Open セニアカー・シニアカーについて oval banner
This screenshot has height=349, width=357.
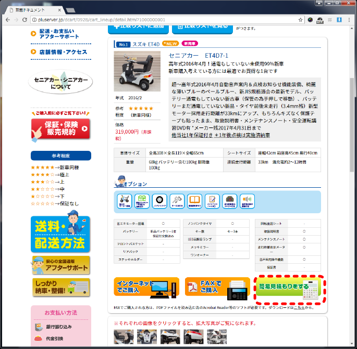[60, 82]
